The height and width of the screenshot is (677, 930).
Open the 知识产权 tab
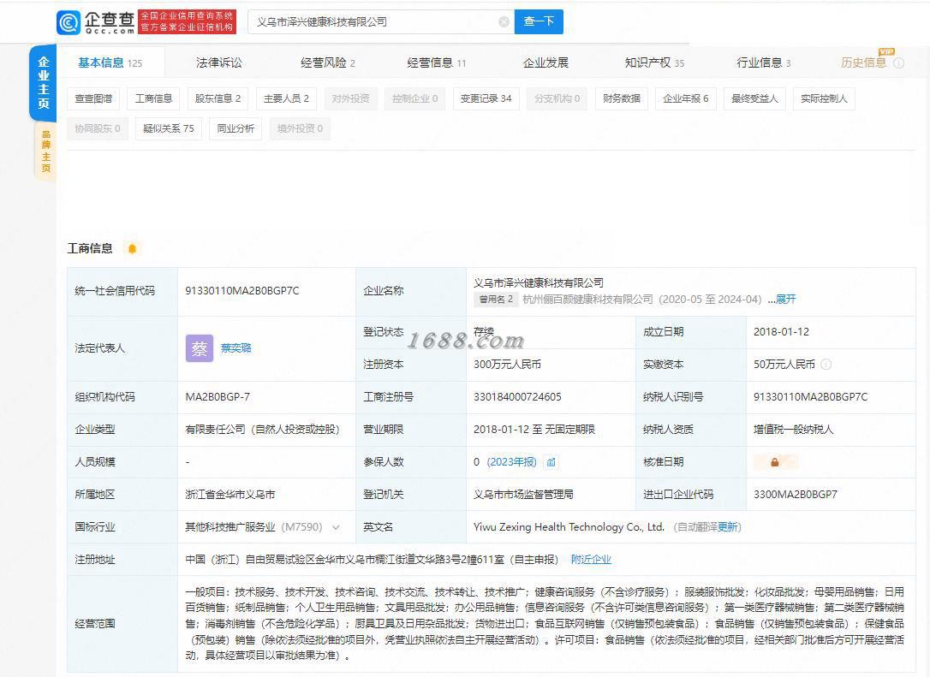click(x=654, y=62)
